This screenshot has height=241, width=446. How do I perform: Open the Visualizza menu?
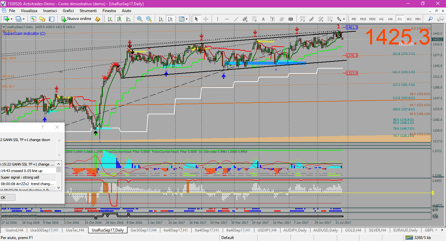click(29, 11)
